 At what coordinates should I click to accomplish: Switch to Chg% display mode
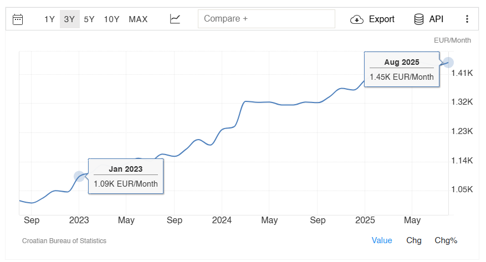pos(446,240)
